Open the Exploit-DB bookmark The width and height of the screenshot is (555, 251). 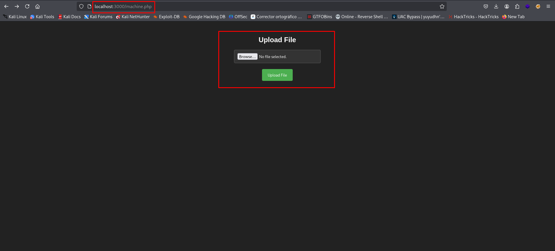[x=166, y=17]
